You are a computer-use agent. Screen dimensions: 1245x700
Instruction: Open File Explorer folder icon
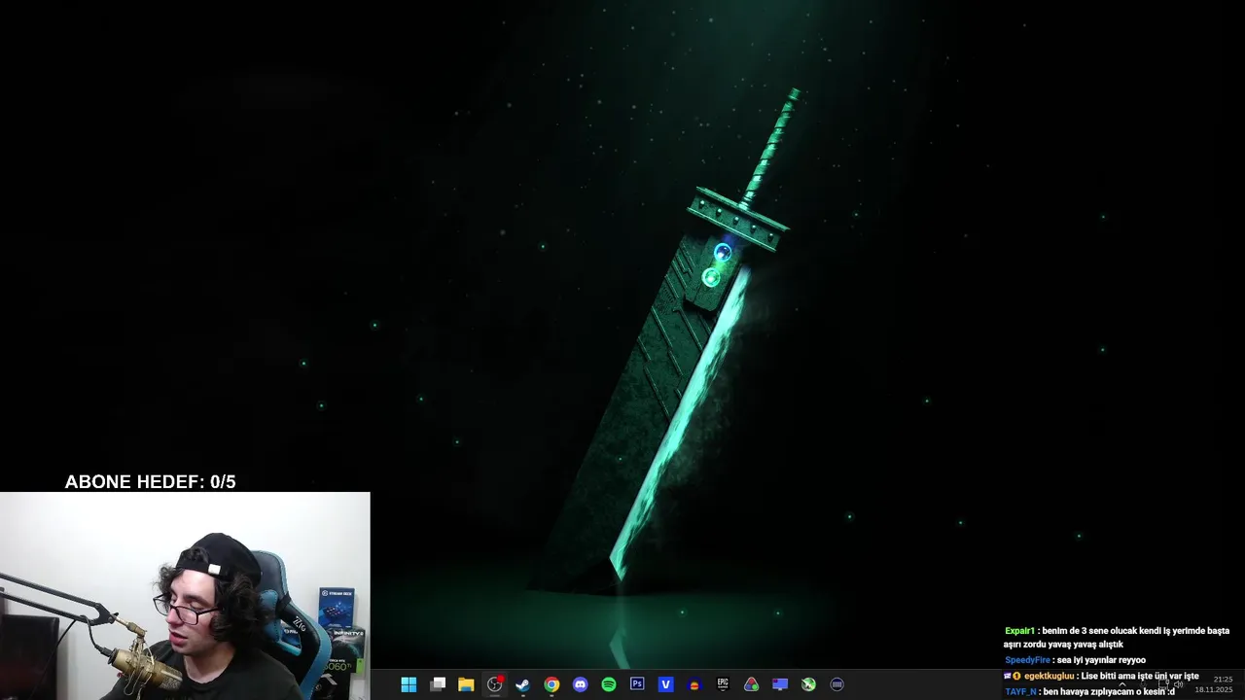coord(466,684)
